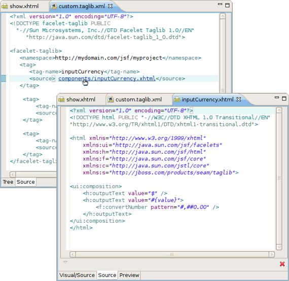Viewport: 289px width, 281px height.
Task: Select custom.taglib.xml tab in back editor
Action: coord(82,6)
